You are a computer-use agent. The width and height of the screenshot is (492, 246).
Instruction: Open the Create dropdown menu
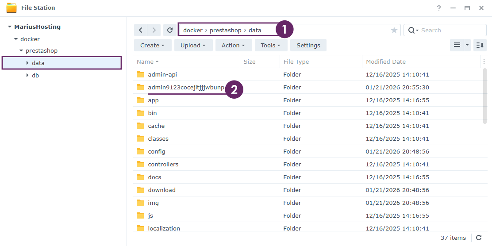(x=153, y=45)
